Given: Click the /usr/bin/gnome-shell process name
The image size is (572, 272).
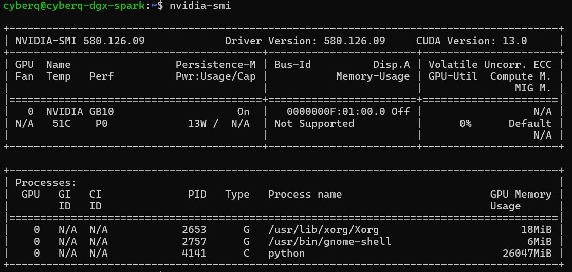Looking at the screenshot, I should tap(329, 241).
